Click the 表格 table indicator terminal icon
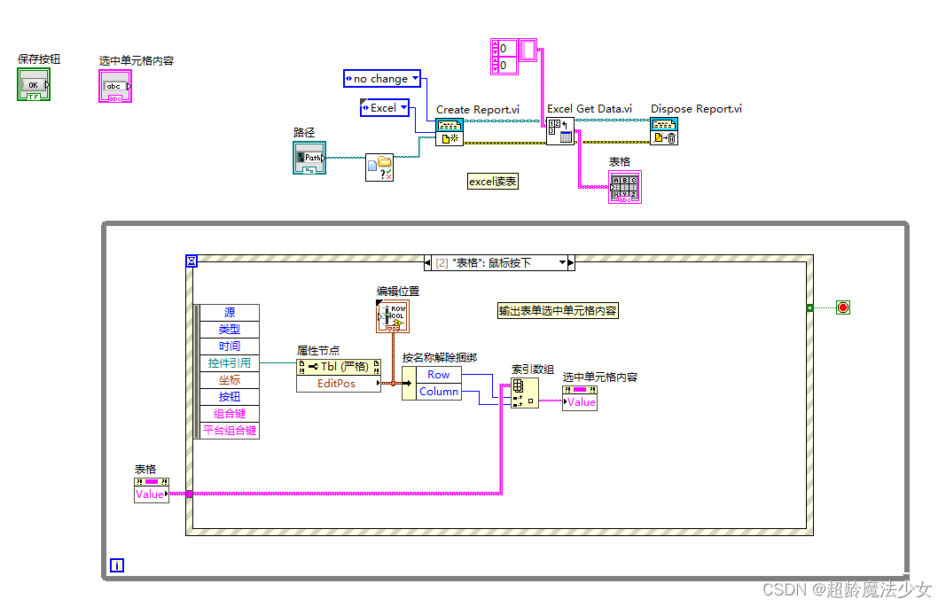The image size is (946, 607). click(624, 186)
